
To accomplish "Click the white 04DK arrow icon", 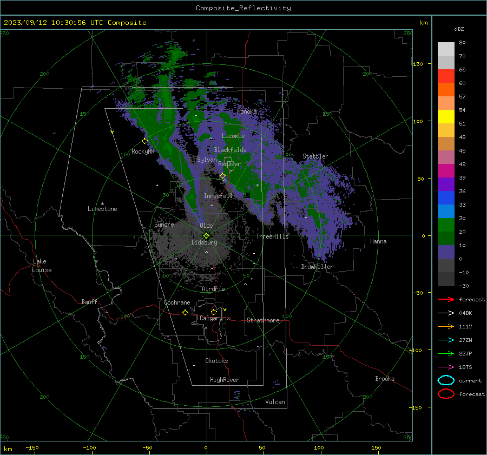I will click(446, 313).
